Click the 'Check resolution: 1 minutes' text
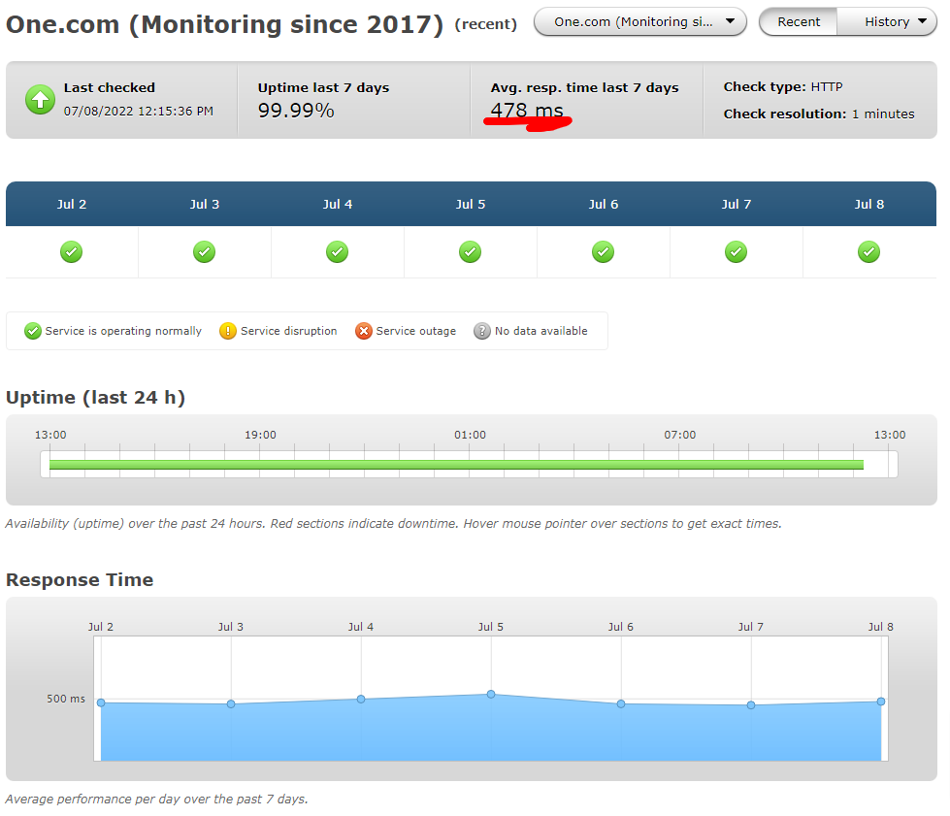Image resolution: width=950 pixels, height=816 pixels. pos(819,114)
